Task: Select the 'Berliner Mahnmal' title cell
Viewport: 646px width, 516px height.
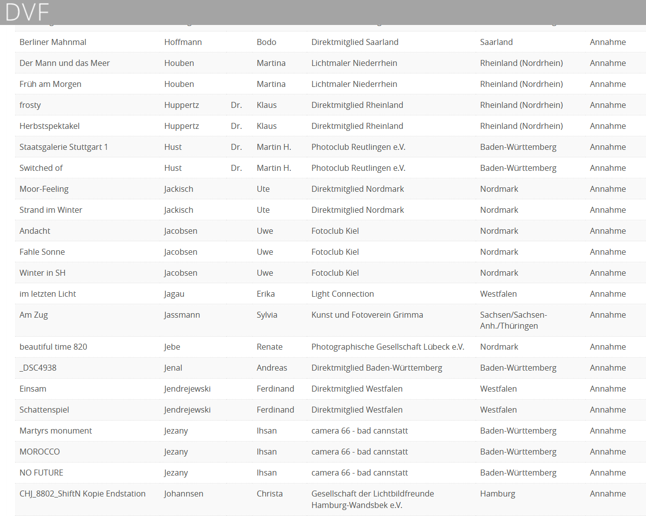Action: pyautogui.click(x=53, y=42)
